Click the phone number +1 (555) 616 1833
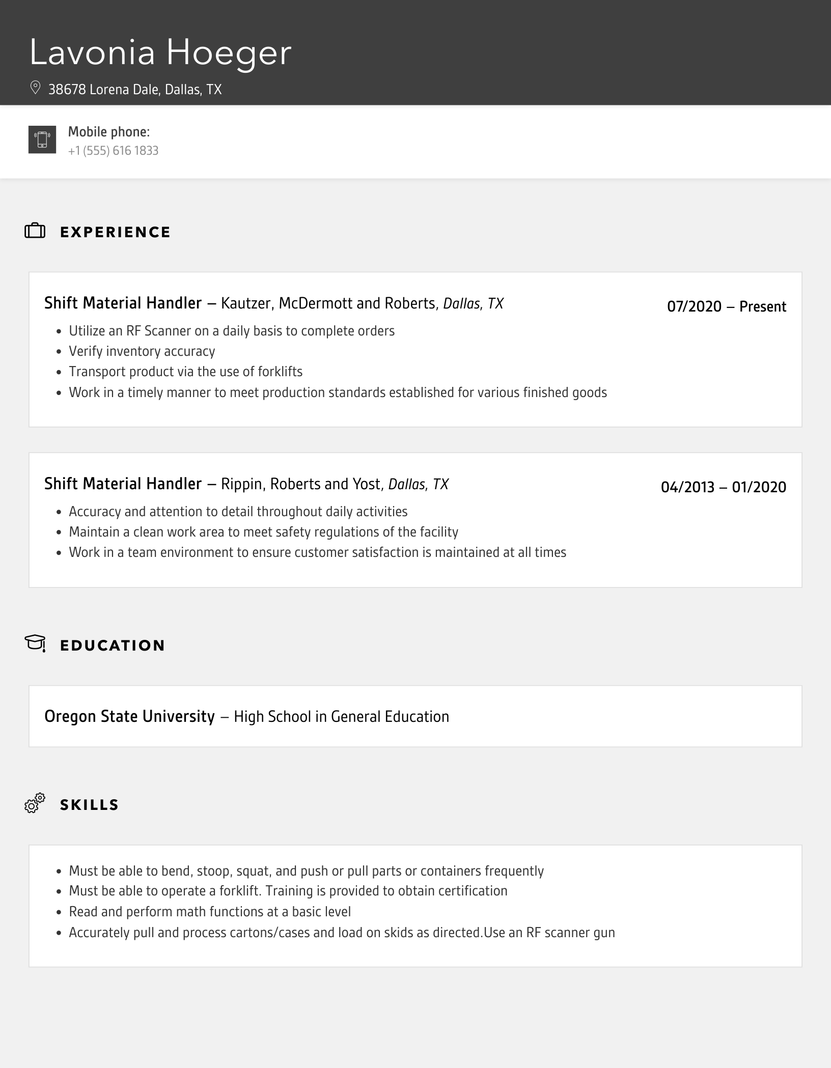This screenshot has width=831, height=1068. [x=113, y=151]
